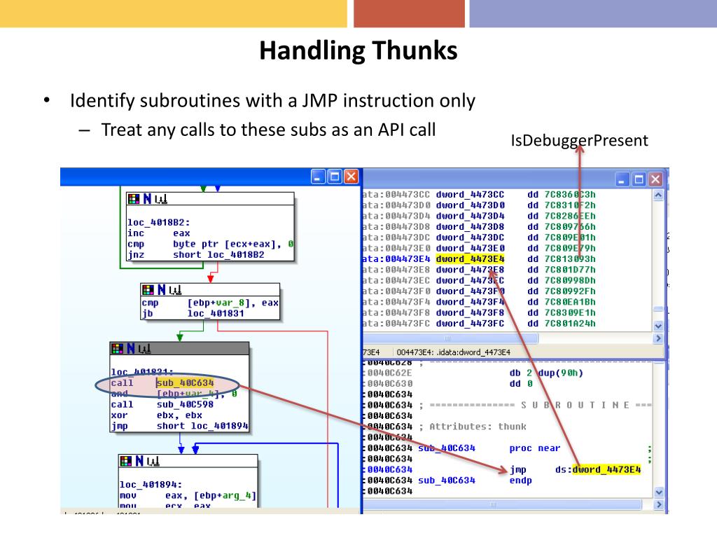The image size is (717, 538).
Task: Minimize the graph view window
Action: pos(319,177)
